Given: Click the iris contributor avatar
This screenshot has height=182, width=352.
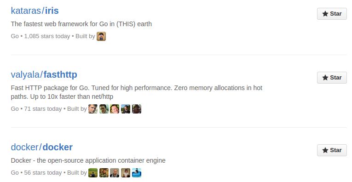Looking at the screenshot, I should tap(101, 36).
